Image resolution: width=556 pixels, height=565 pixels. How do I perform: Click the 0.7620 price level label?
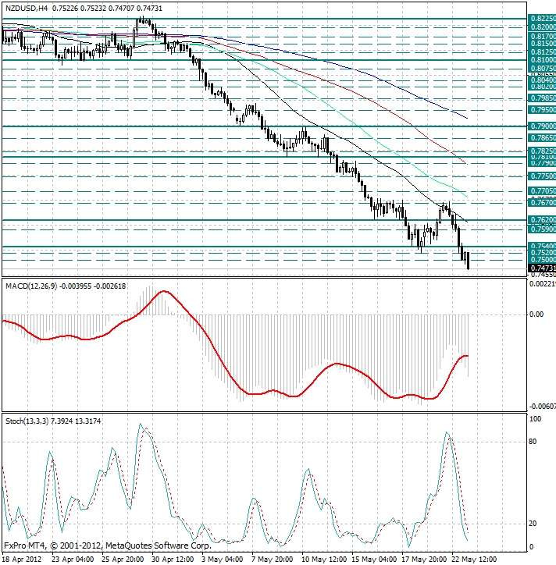point(542,220)
